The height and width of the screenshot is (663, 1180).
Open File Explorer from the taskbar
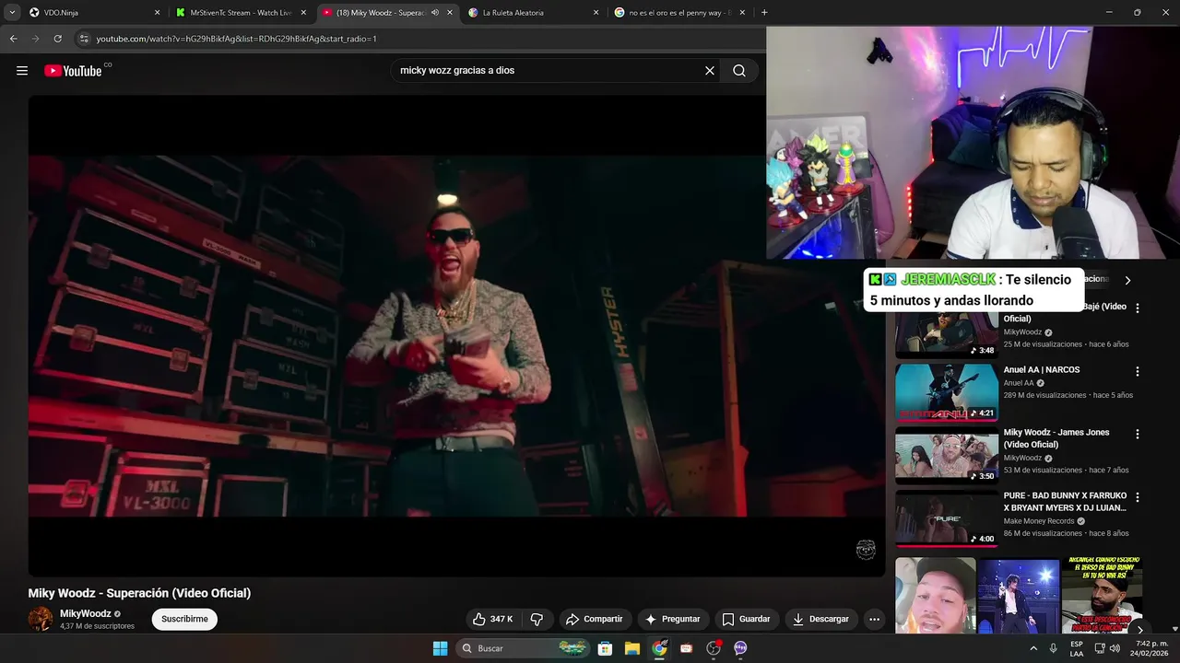631,648
